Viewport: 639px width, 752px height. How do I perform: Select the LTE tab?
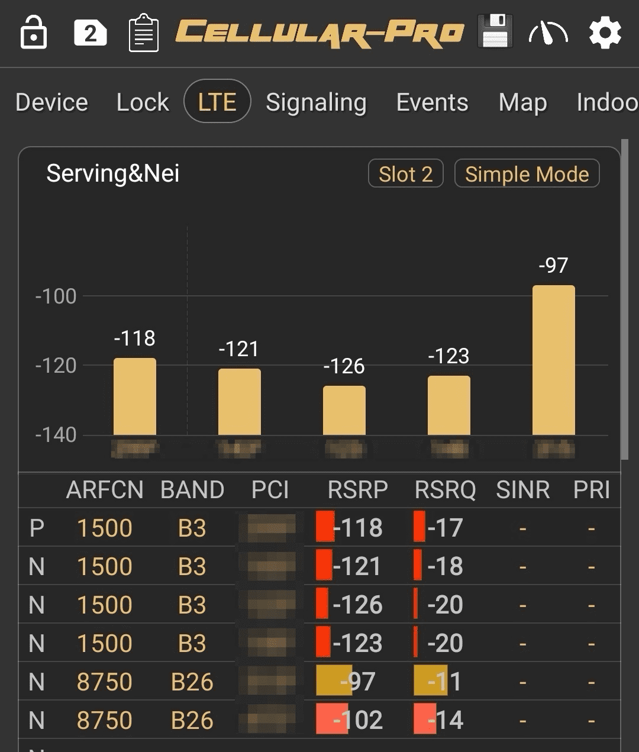coord(217,101)
